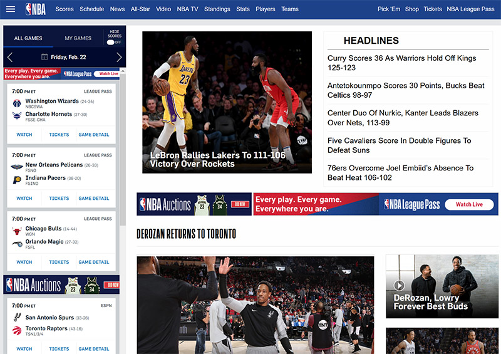Click Washington Wizards team name
Image resolution: width=501 pixels, height=354 pixels.
click(52, 101)
